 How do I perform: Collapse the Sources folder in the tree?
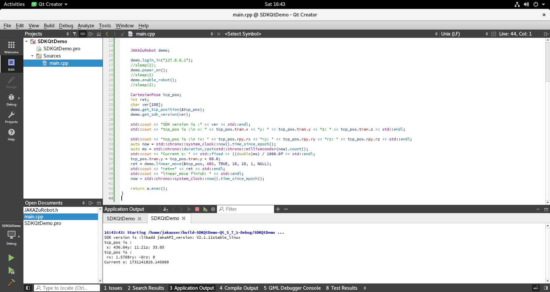(x=32, y=56)
